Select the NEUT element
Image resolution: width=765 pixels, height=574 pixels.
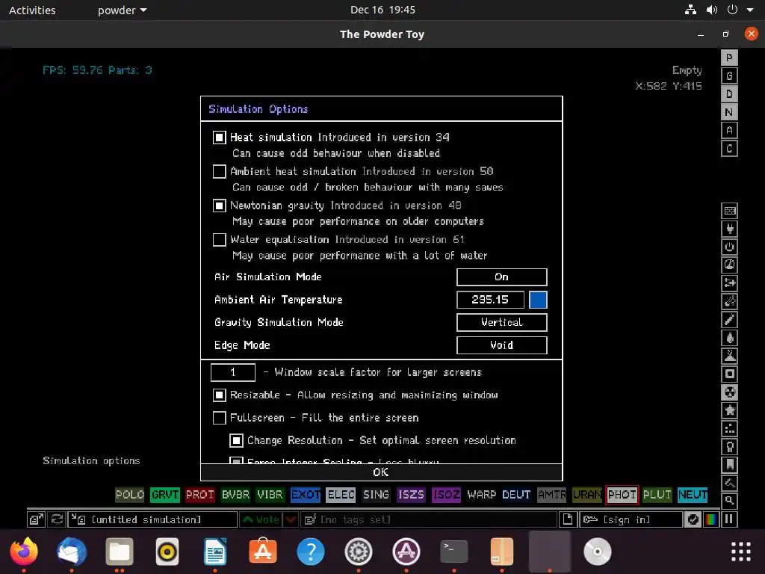693,495
